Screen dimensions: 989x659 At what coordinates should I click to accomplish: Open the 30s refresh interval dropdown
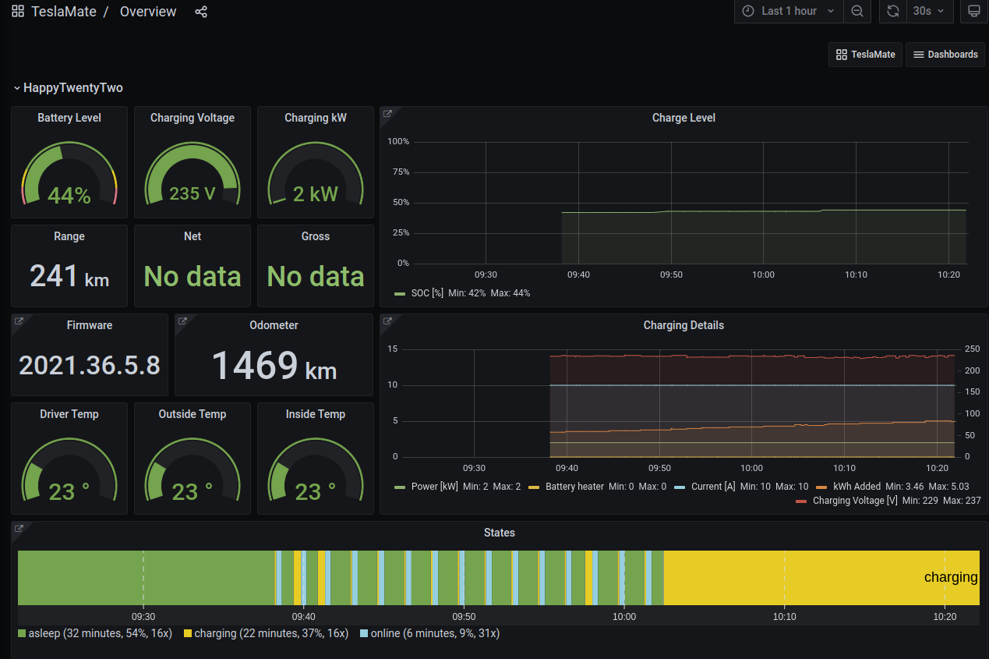click(928, 11)
